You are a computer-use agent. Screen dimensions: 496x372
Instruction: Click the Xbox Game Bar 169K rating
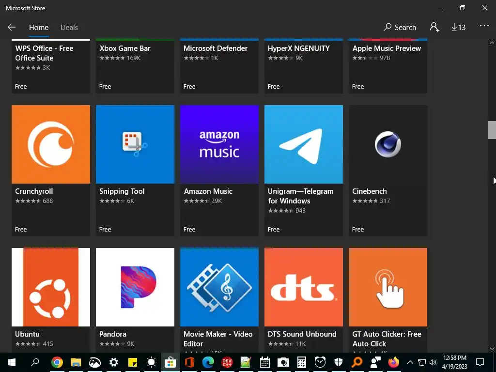coord(120,58)
